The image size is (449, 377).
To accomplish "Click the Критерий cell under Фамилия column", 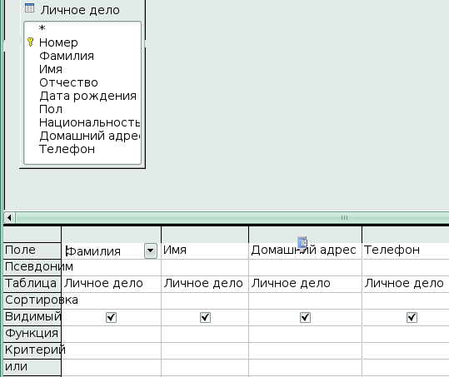I will (111, 350).
